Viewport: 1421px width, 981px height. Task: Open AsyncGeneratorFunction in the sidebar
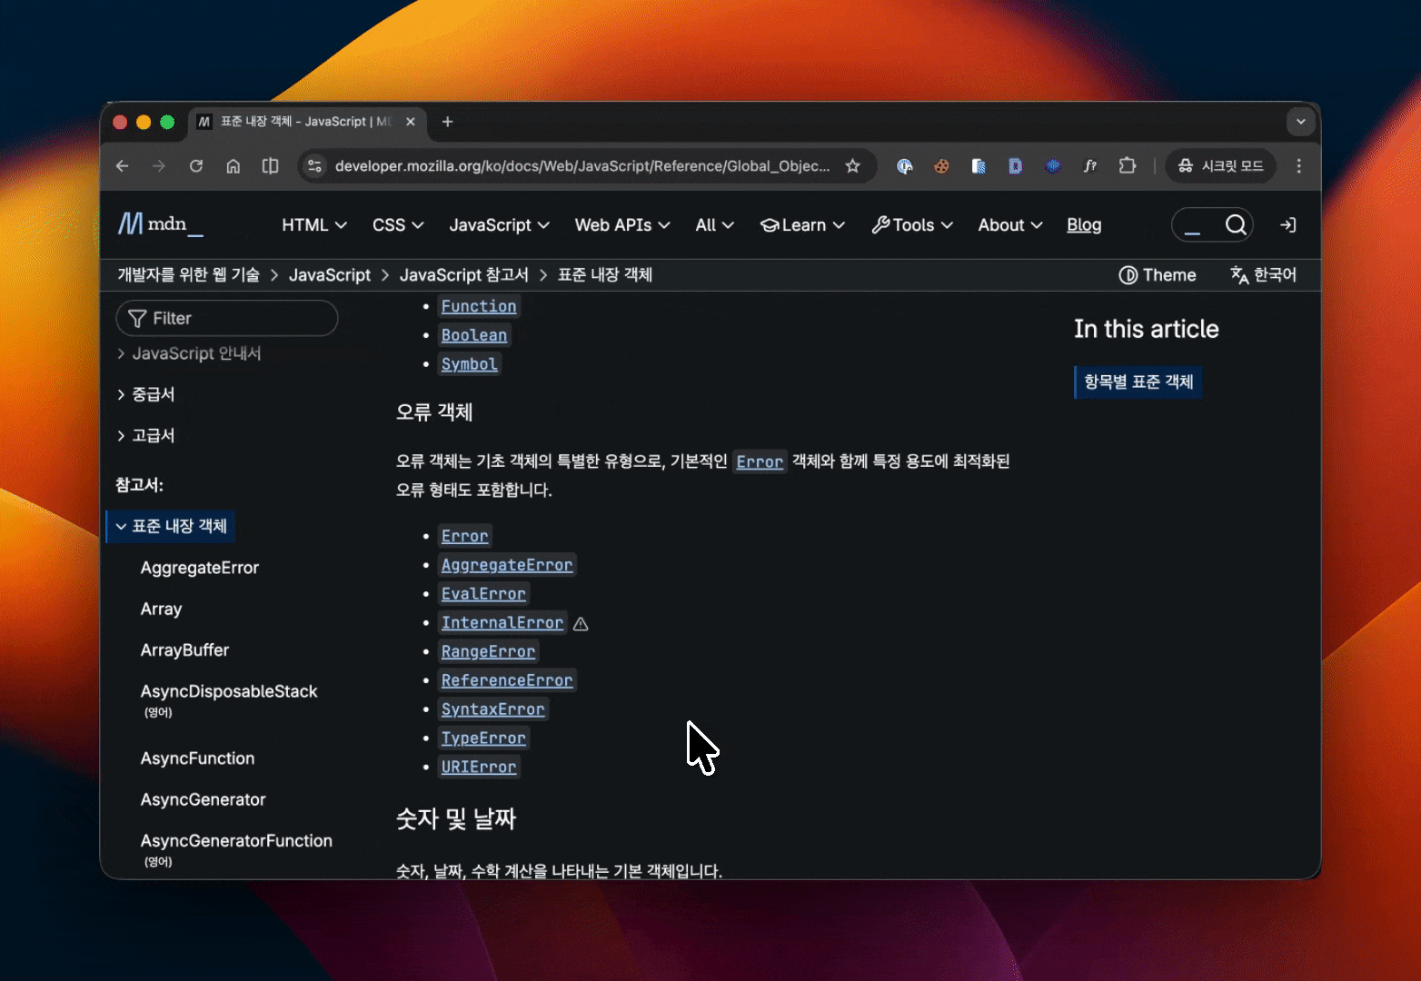(236, 841)
